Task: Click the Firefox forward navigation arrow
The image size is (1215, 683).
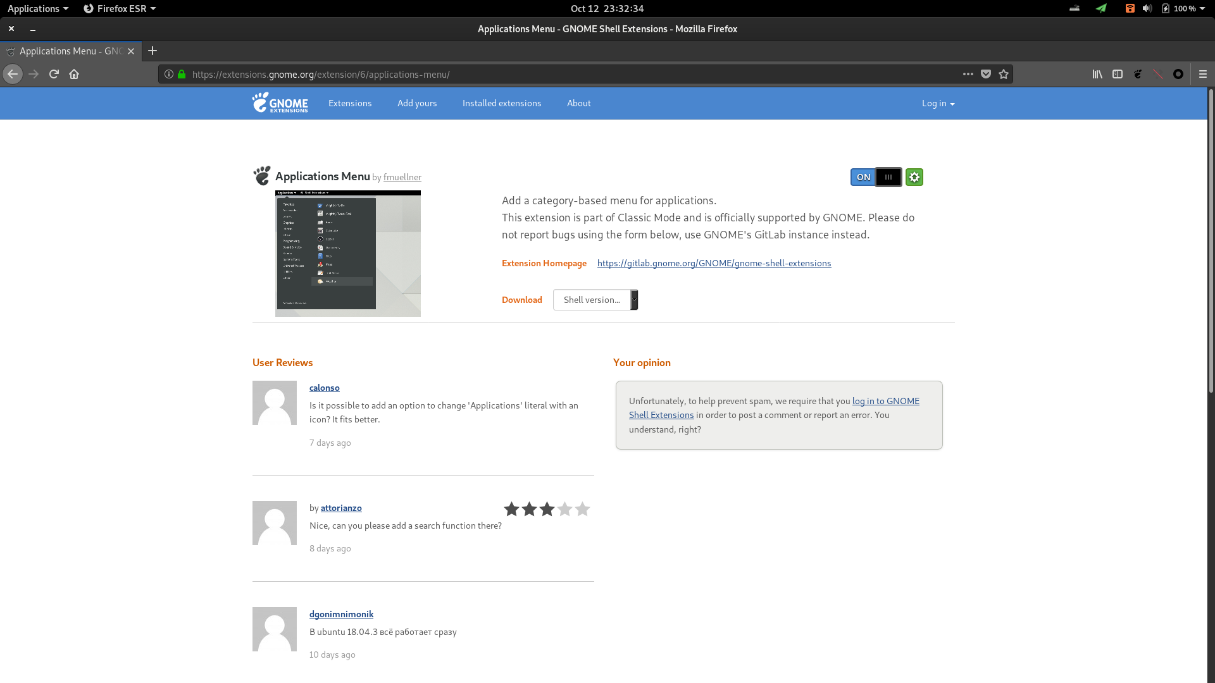Action: (34, 73)
